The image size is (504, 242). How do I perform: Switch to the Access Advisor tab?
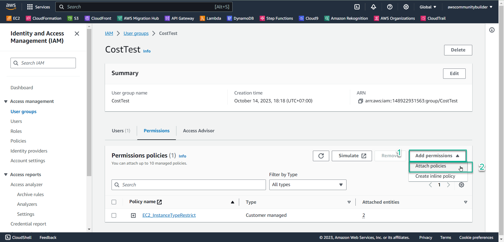point(199,131)
